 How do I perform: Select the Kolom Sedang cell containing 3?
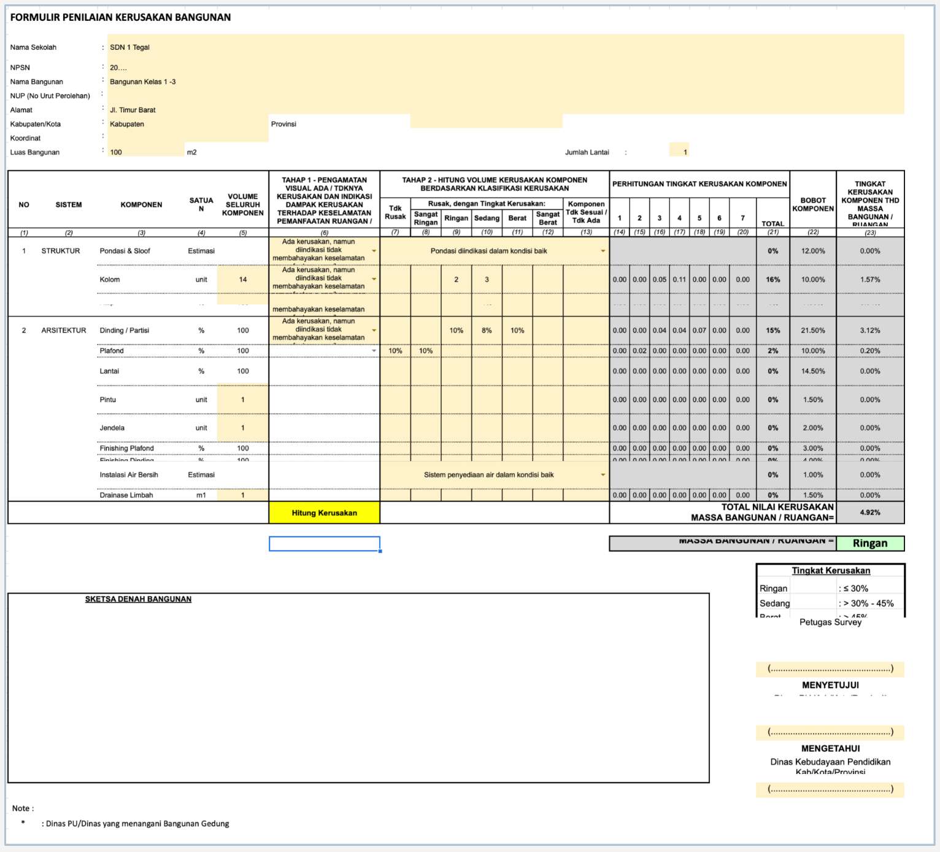point(487,279)
